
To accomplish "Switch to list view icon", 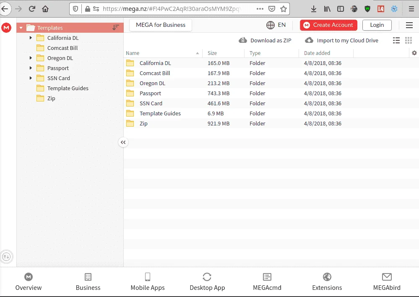I will 396,40.
